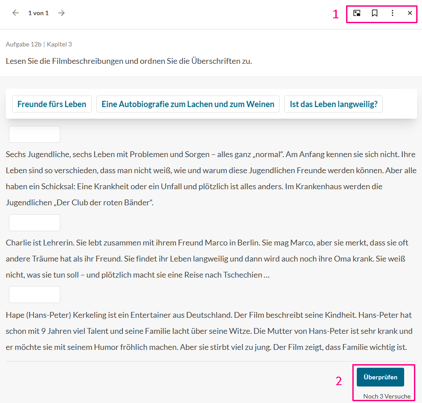This screenshot has width=422, height=403.
Task: Click the instruction 'Lesen Sie die Filmbeschreibungen'
Action: [65, 61]
